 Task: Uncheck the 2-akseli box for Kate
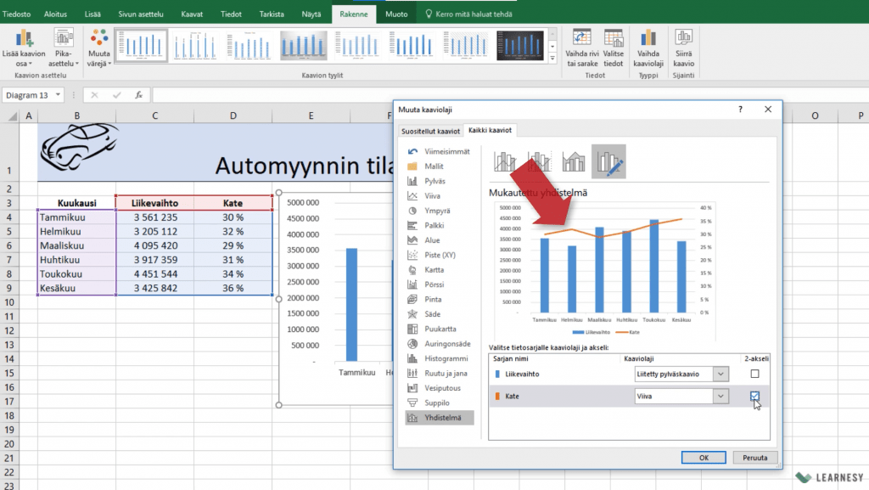[x=754, y=396]
